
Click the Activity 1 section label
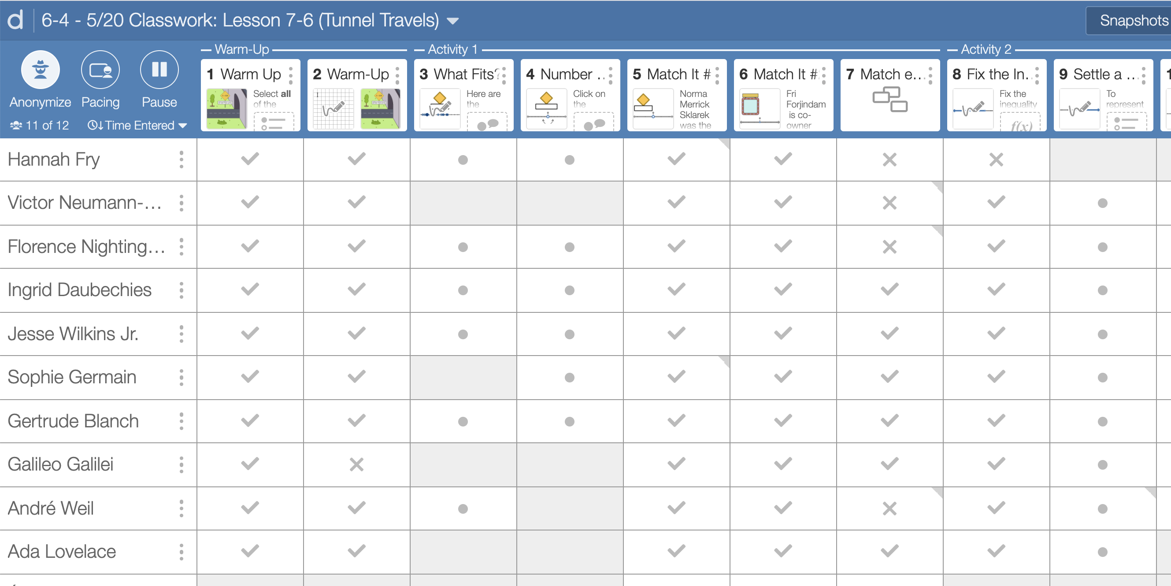coord(452,49)
